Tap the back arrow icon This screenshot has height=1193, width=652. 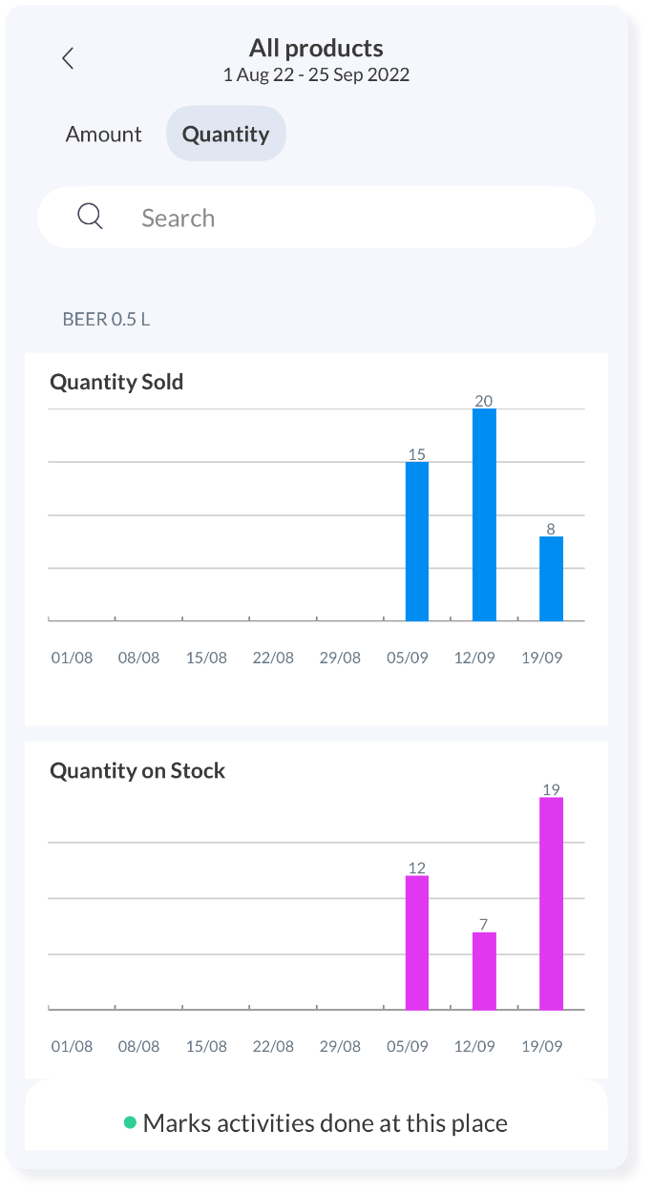point(68,58)
